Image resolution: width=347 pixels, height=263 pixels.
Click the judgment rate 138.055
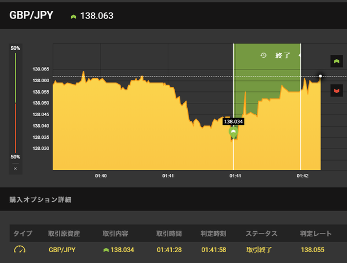(x=312, y=250)
